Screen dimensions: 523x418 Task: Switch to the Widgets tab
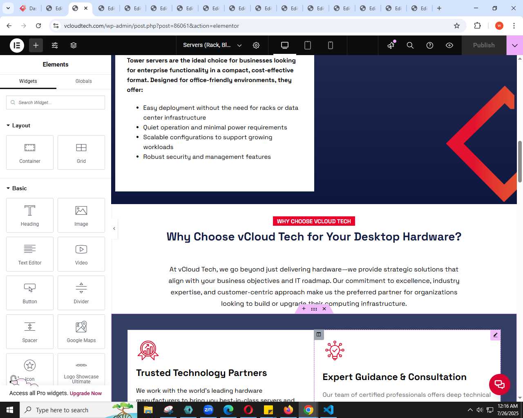click(28, 81)
